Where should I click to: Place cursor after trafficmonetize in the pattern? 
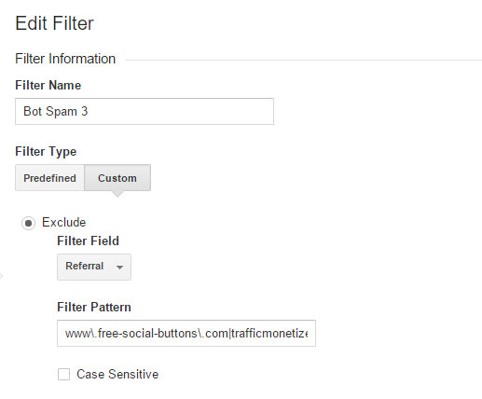[308, 334]
